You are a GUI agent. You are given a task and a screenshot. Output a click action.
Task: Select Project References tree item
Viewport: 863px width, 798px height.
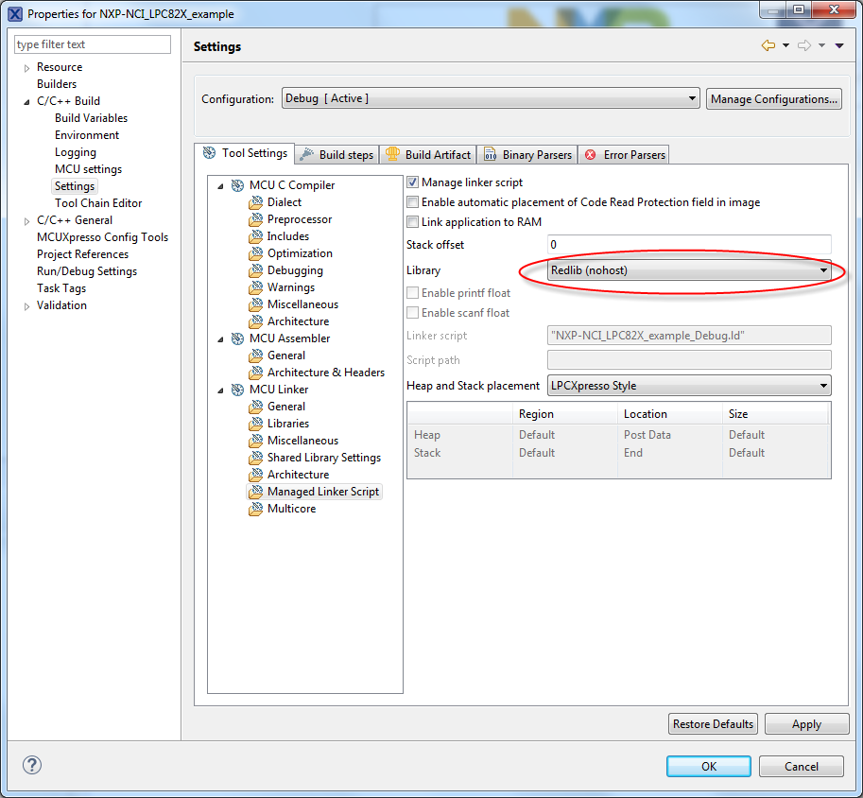tap(82, 254)
